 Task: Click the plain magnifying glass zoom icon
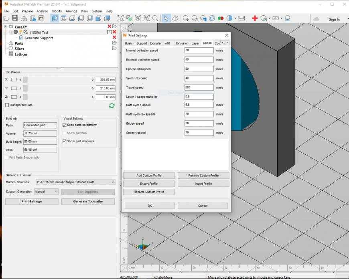pyautogui.click(x=155, y=18)
